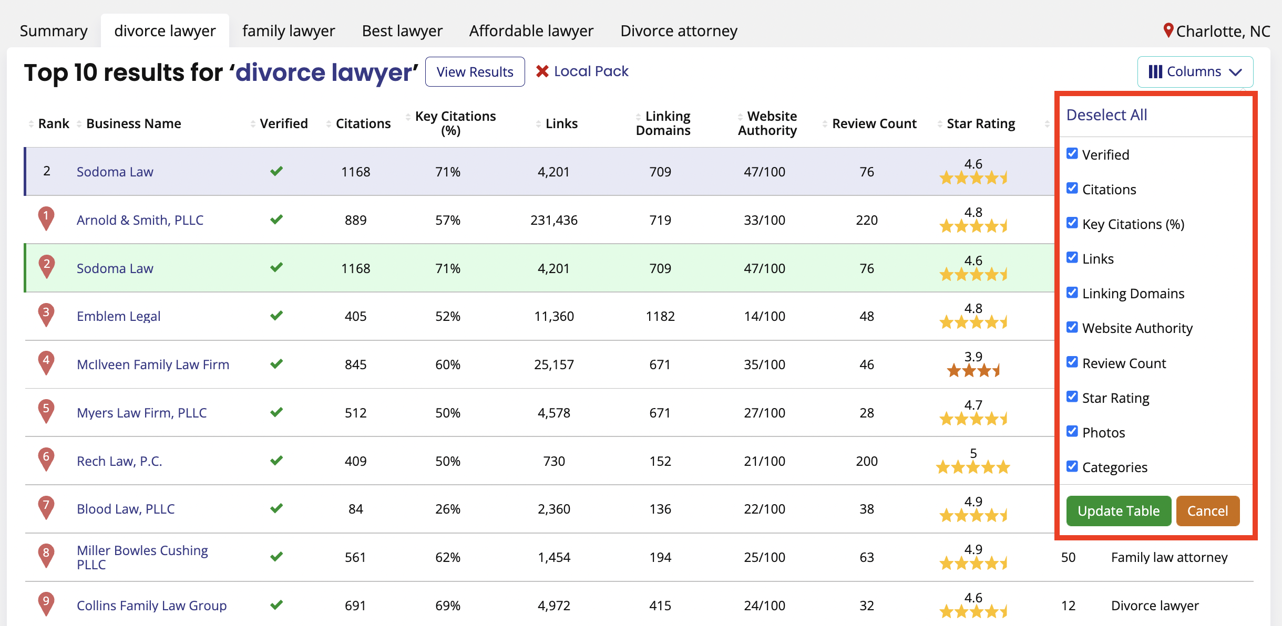Open the Arnold & Smith, PLLC link
This screenshot has width=1282, height=626.
140,220
